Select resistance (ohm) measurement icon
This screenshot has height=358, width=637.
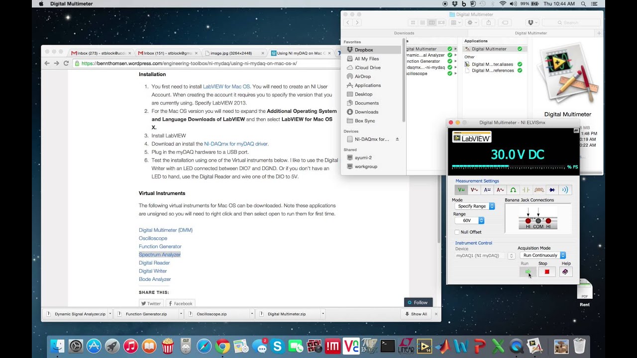click(513, 190)
